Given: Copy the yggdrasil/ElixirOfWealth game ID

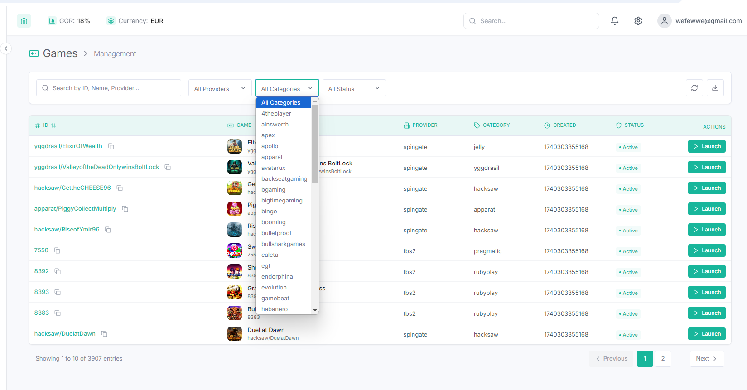Looking at the screenshot, I should (x=111, y=146).
